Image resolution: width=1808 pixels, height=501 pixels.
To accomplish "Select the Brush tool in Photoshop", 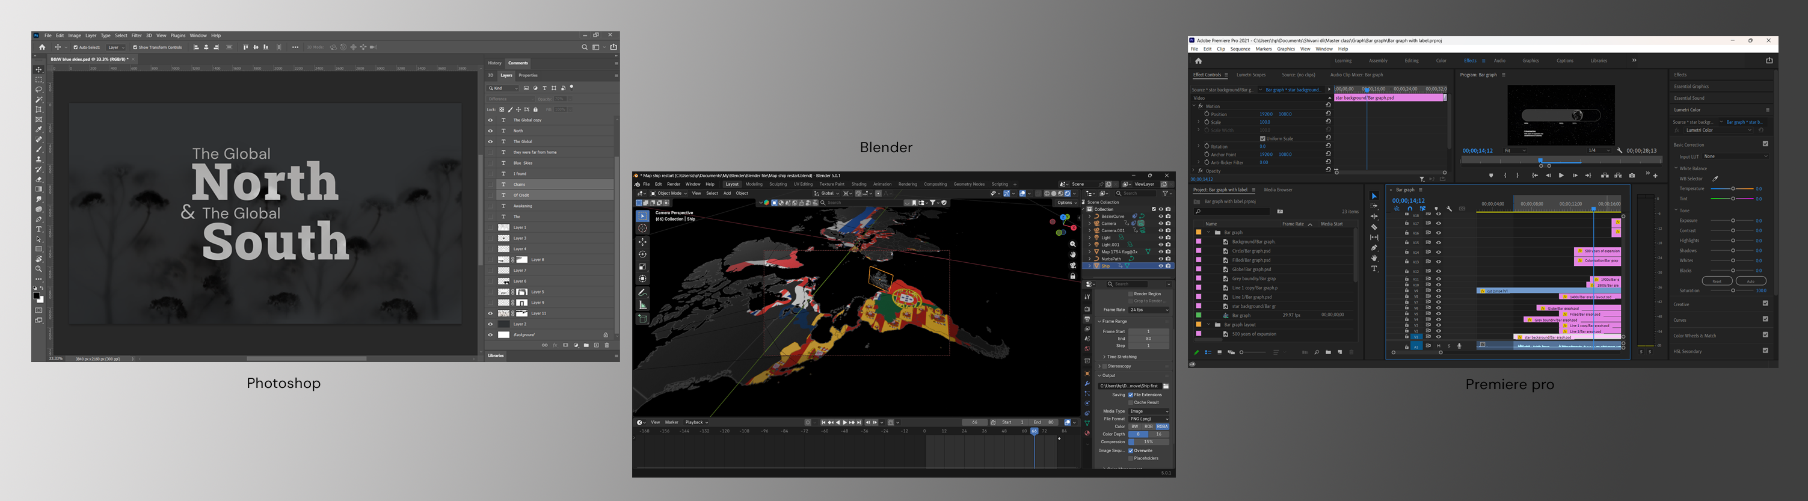I will coord(38,149).
